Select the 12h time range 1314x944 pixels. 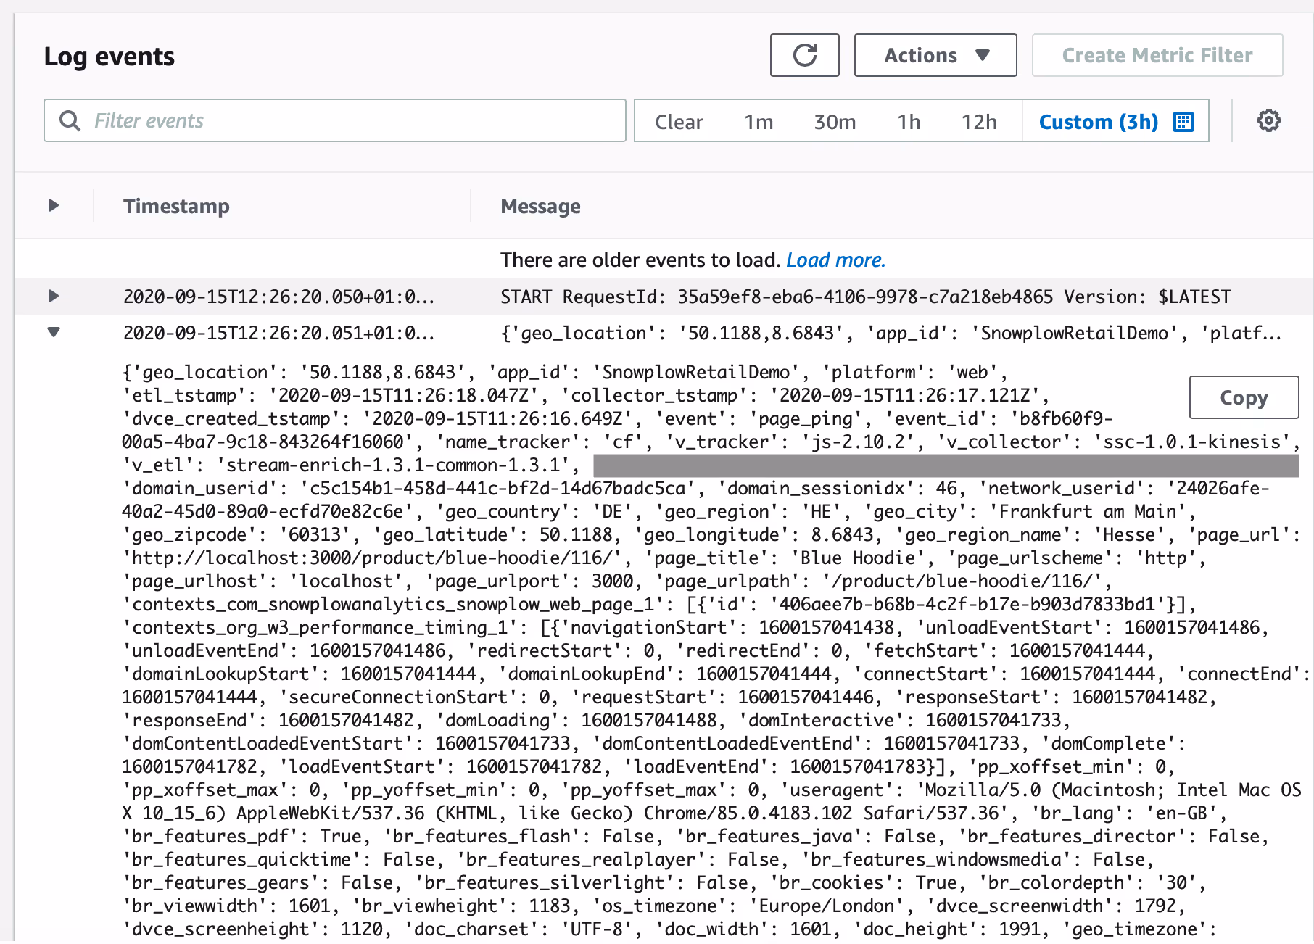(x=979, y=121)
